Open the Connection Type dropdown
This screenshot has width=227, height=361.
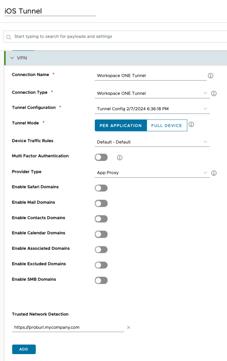pyautogui.click(x=152, y=93)
